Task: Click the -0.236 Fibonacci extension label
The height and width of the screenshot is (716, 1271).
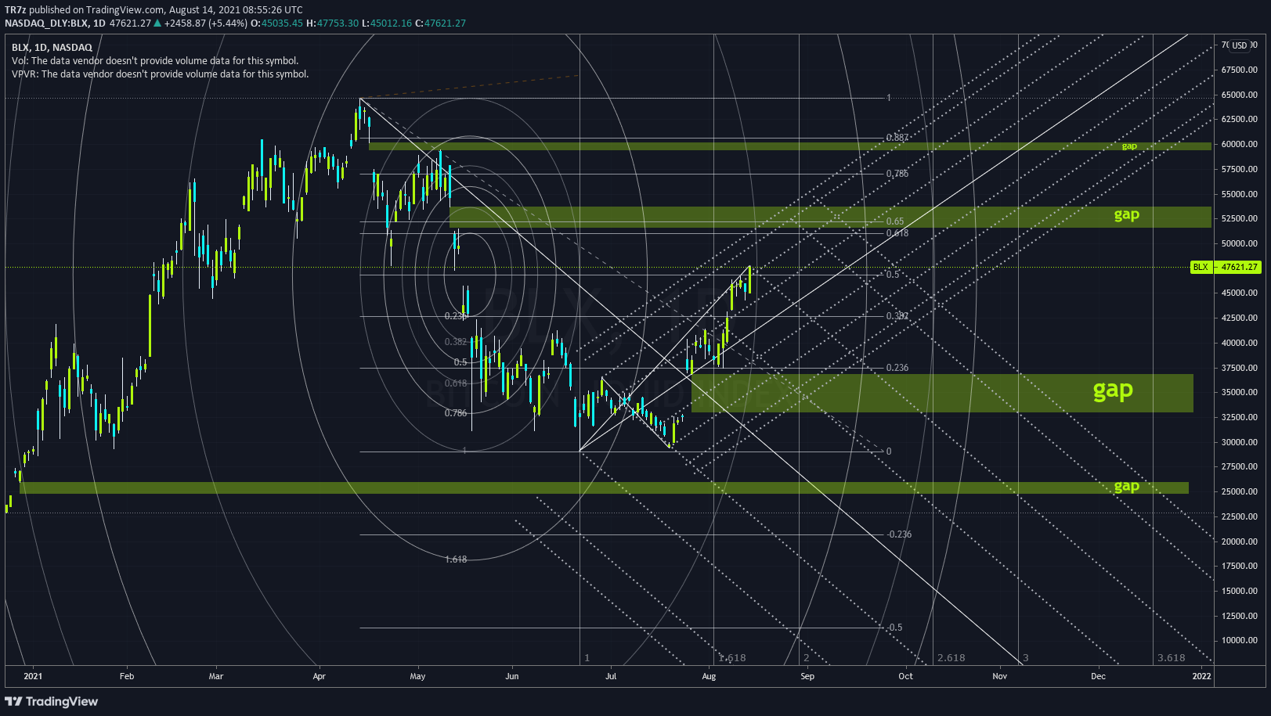Action: [x=899, y=534]
